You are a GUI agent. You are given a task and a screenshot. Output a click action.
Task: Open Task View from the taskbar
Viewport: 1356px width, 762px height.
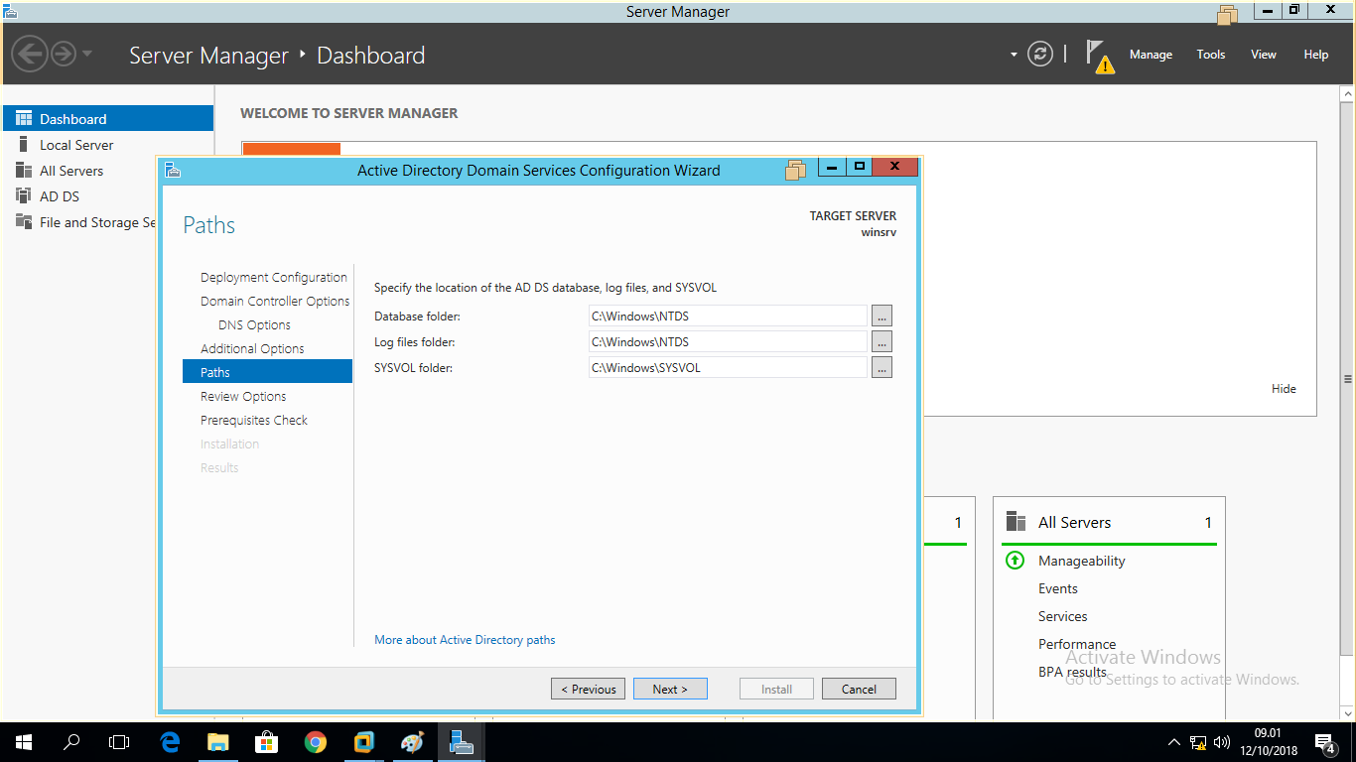point(119,741)
